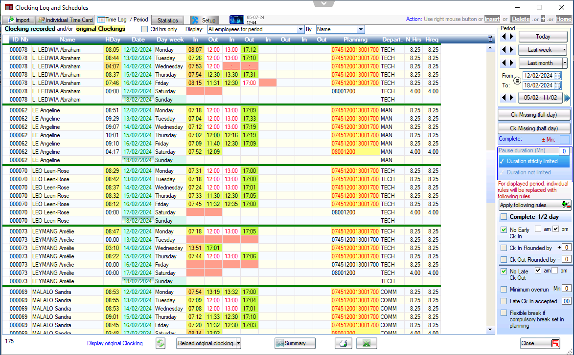Switch to the Statistics tab
This screenshot has height=355, width=574.
tap(167, 21)
